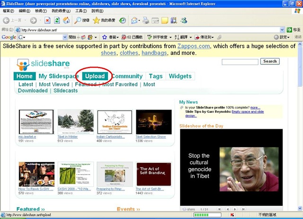Open the Most Viewed link
Screen dimensions: 303x219
[x=54, y=84]
